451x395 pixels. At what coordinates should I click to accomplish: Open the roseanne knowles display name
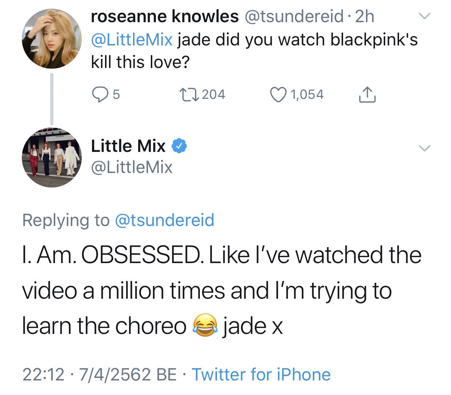click(x=165, y=16)
